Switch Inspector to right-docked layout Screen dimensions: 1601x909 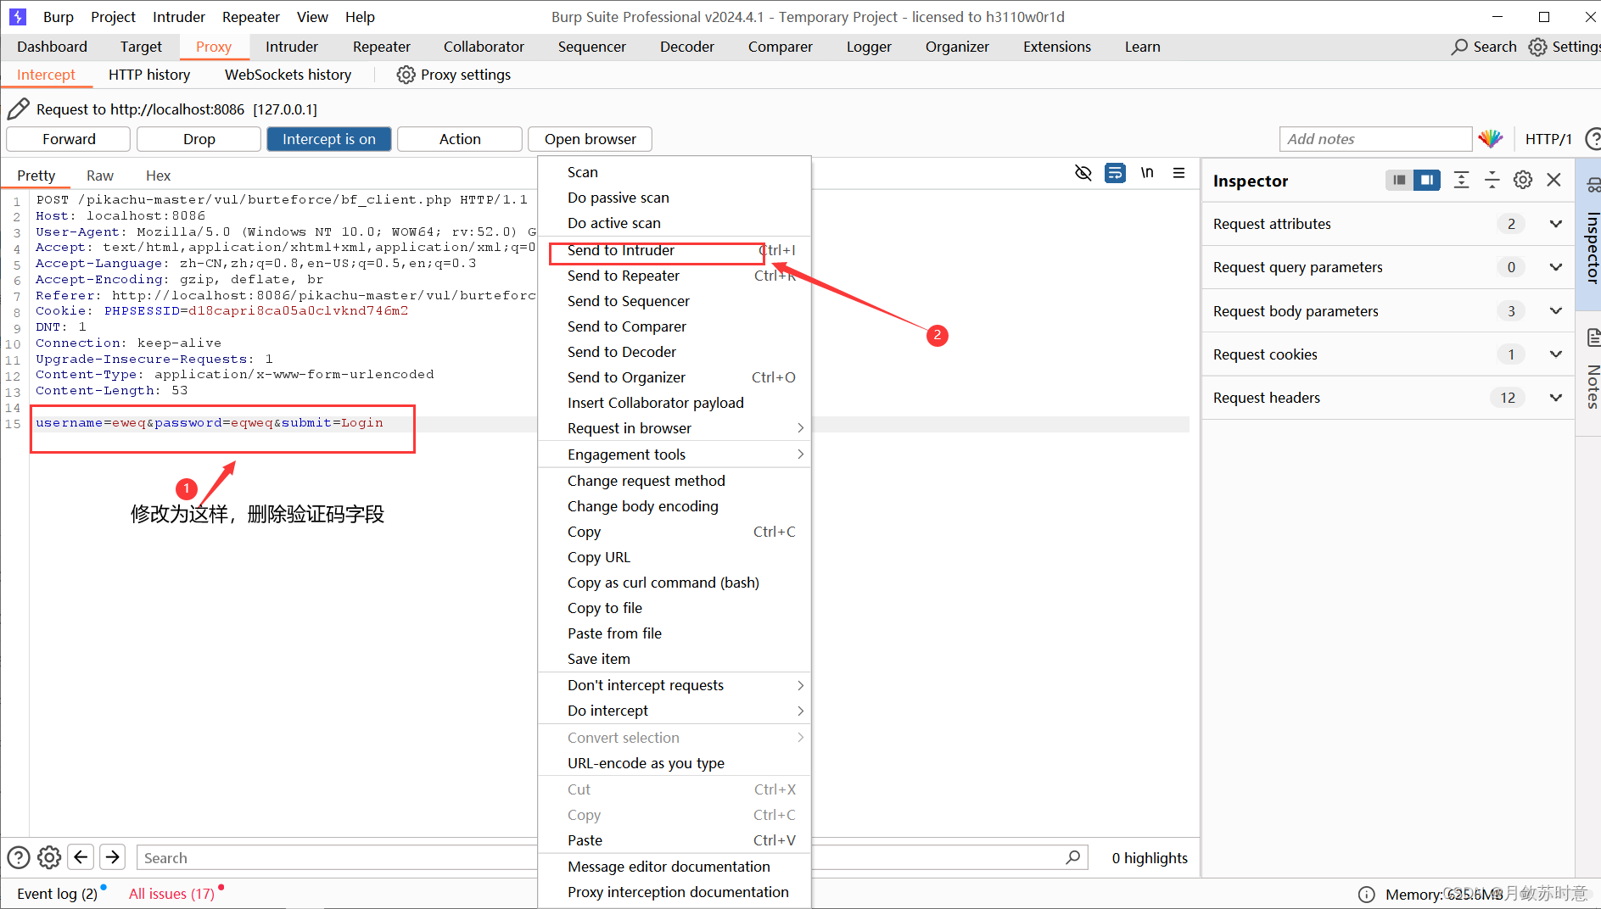tap(1427, 180)
